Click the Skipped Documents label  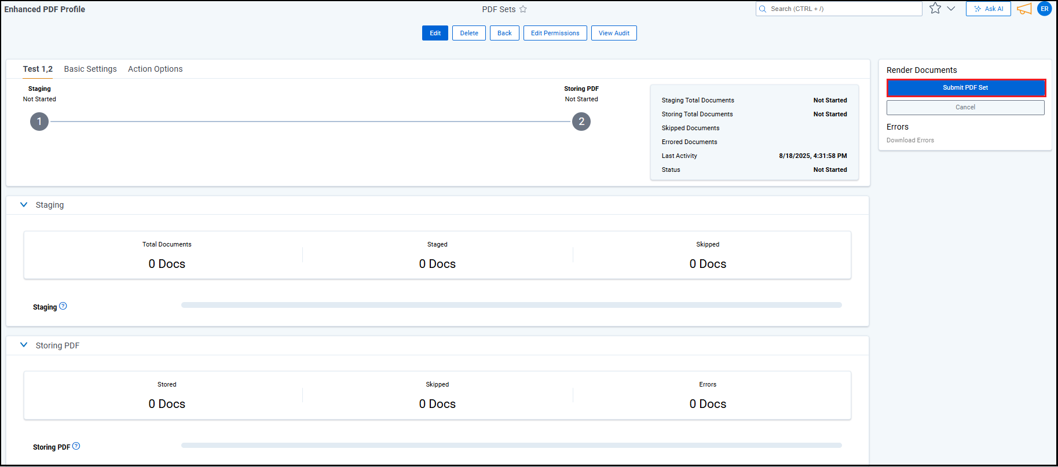[690, 128]
